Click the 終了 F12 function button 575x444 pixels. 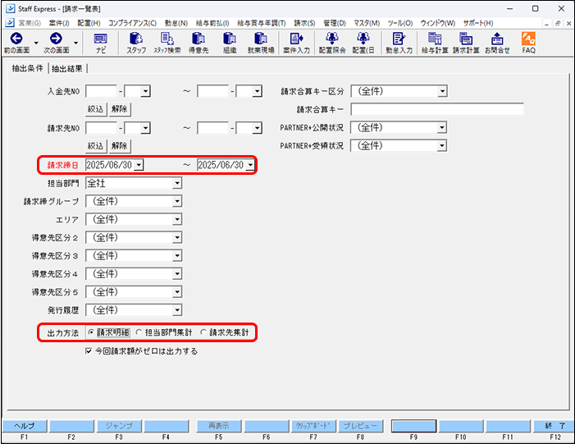tap(554, 426)
